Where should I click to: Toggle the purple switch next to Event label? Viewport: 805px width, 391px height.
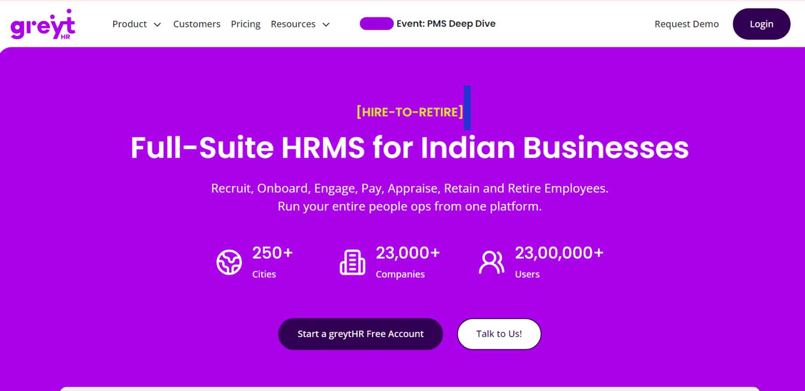pos(376,24)
